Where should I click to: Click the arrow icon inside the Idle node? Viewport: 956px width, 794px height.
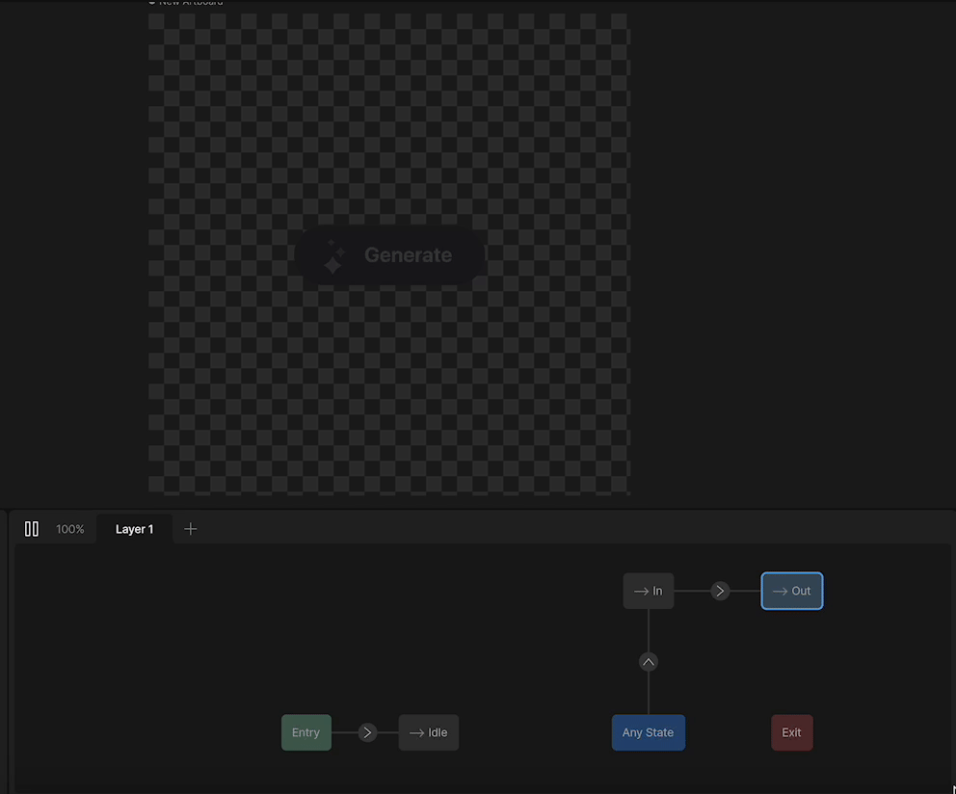click(417, 733)
